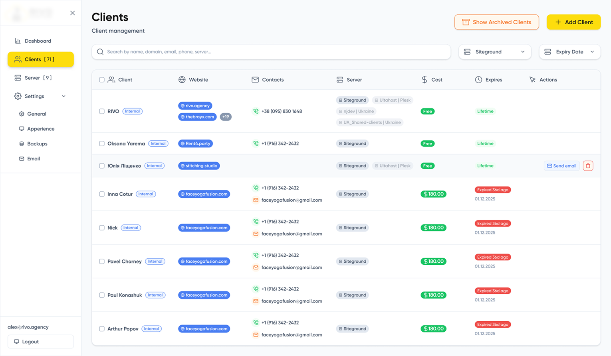
Task: Click the search input field
Action: (271, 51)
